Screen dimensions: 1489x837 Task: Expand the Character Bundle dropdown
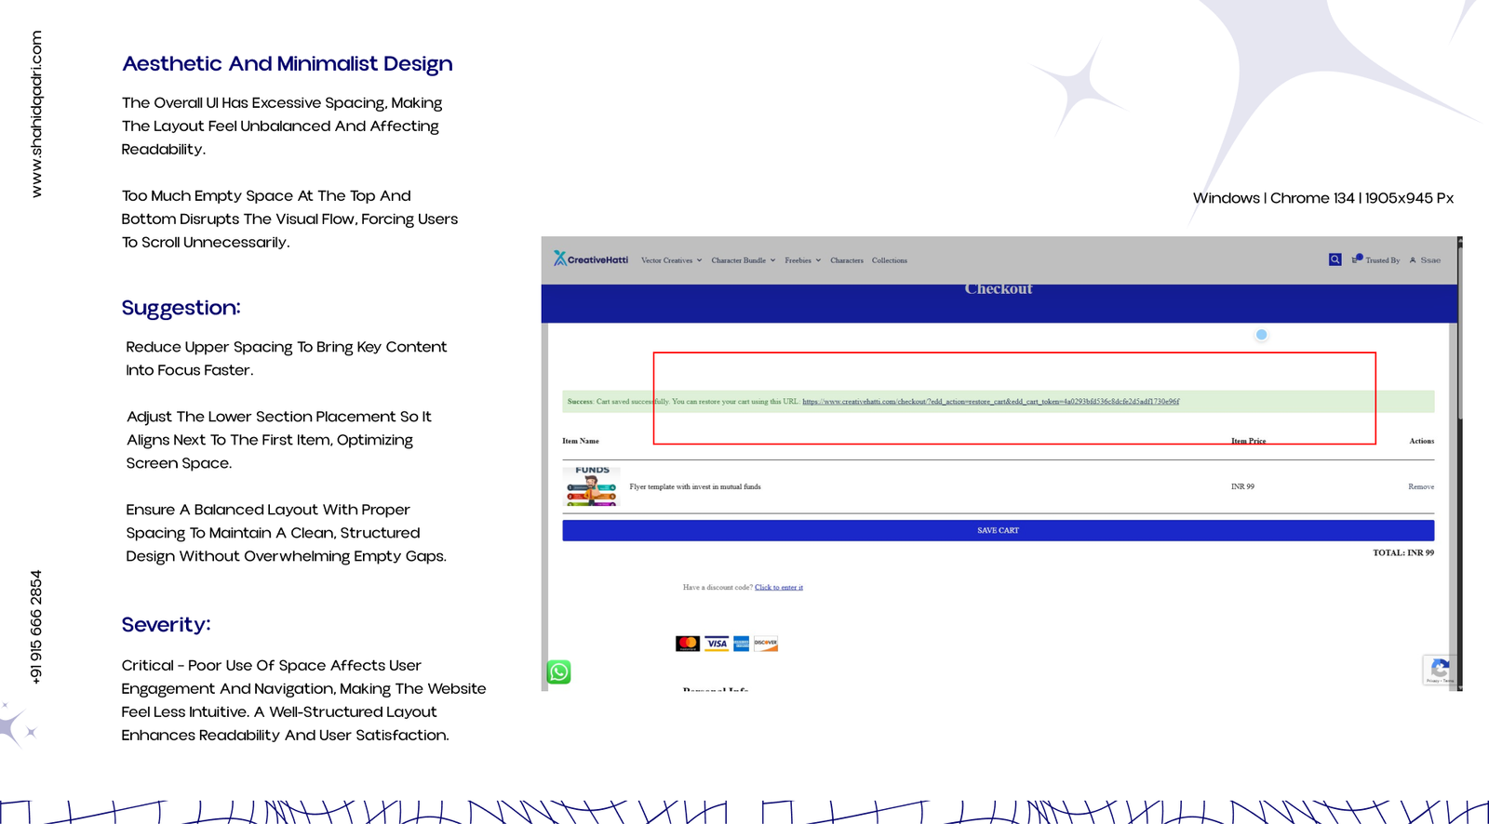743,260
